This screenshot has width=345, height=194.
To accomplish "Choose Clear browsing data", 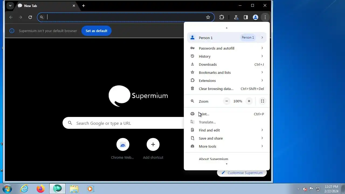I will click(x=227, y=89).
